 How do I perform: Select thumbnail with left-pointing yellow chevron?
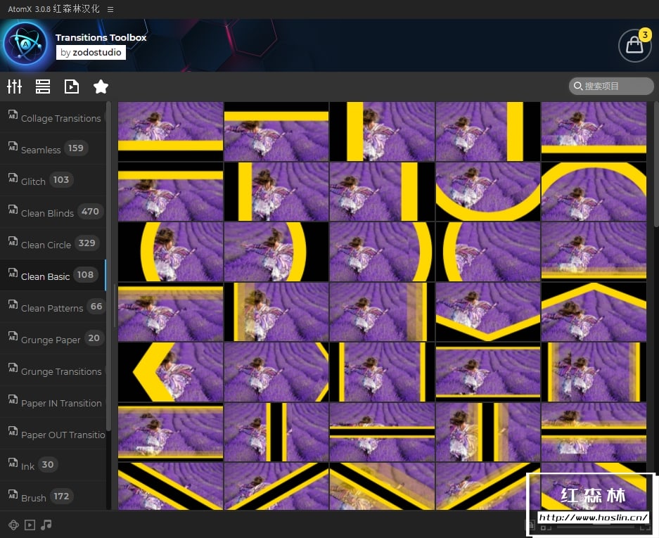pos(170,372)
